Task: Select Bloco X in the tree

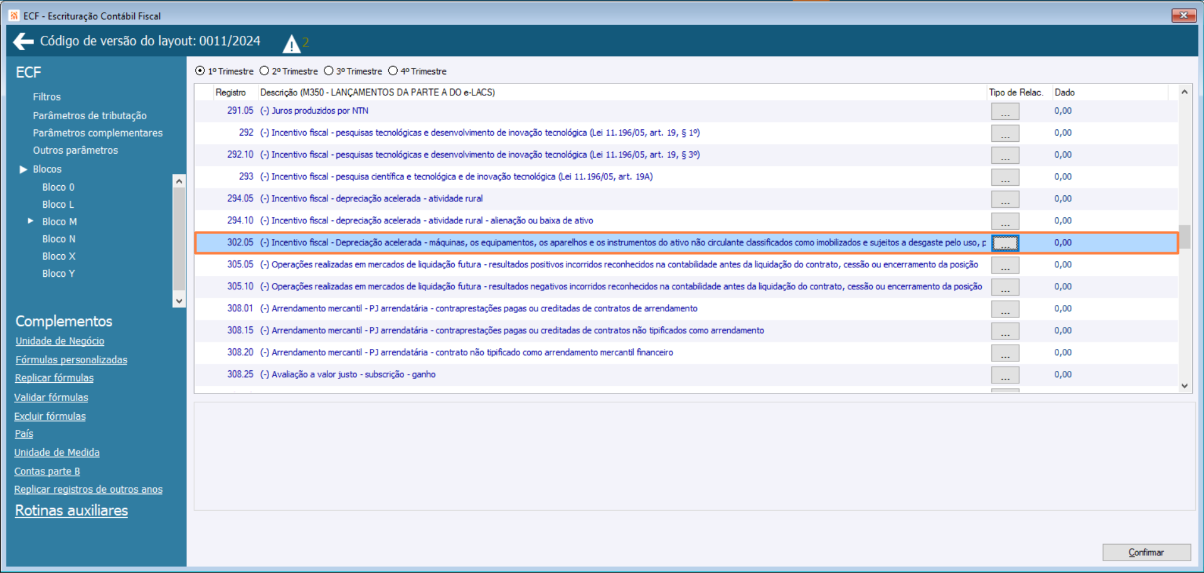Action: tap(59, 256)
